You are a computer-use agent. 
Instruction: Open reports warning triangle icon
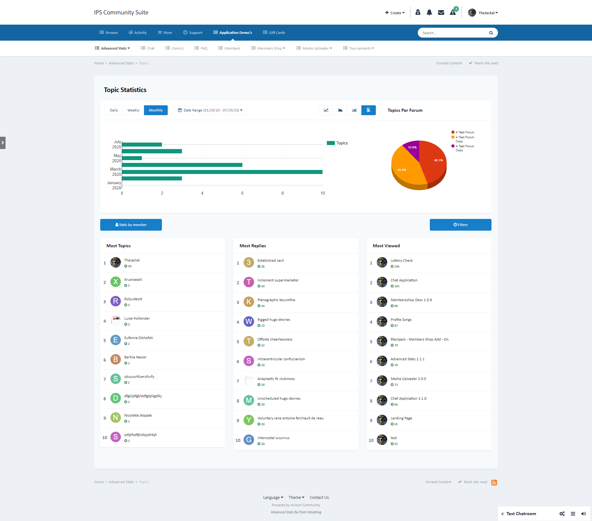tap(453, 12)
